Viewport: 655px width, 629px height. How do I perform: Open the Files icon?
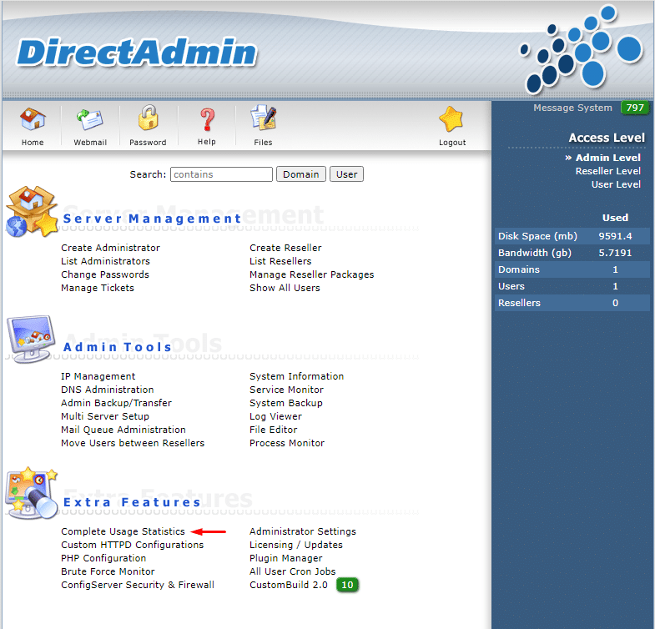(263, 118)
